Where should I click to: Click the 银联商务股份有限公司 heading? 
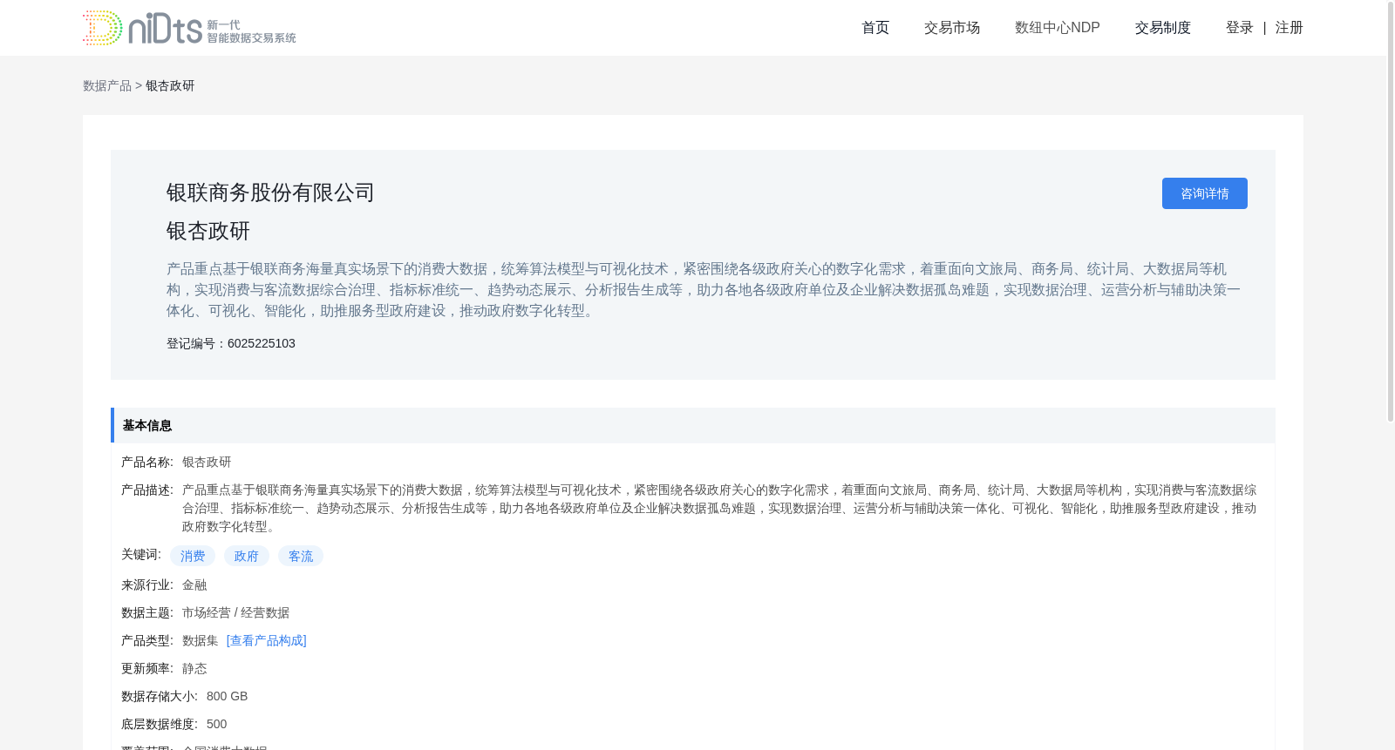coord(270,193)
